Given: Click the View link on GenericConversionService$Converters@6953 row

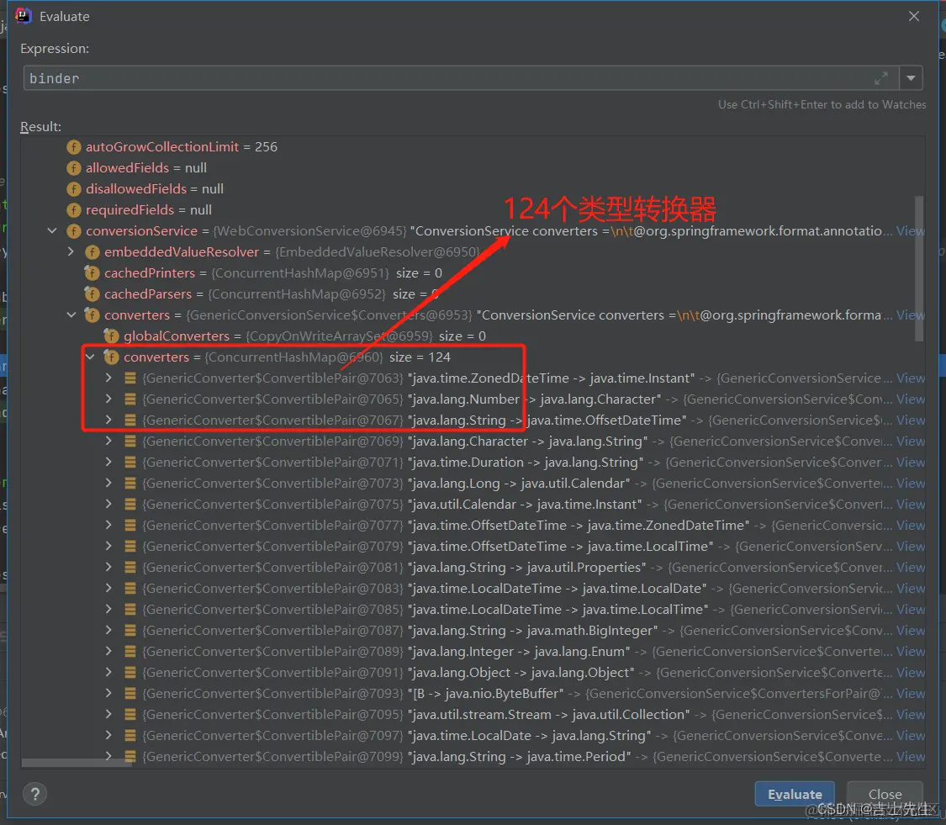Looking at the screenshot, I should tap(910, 315).
